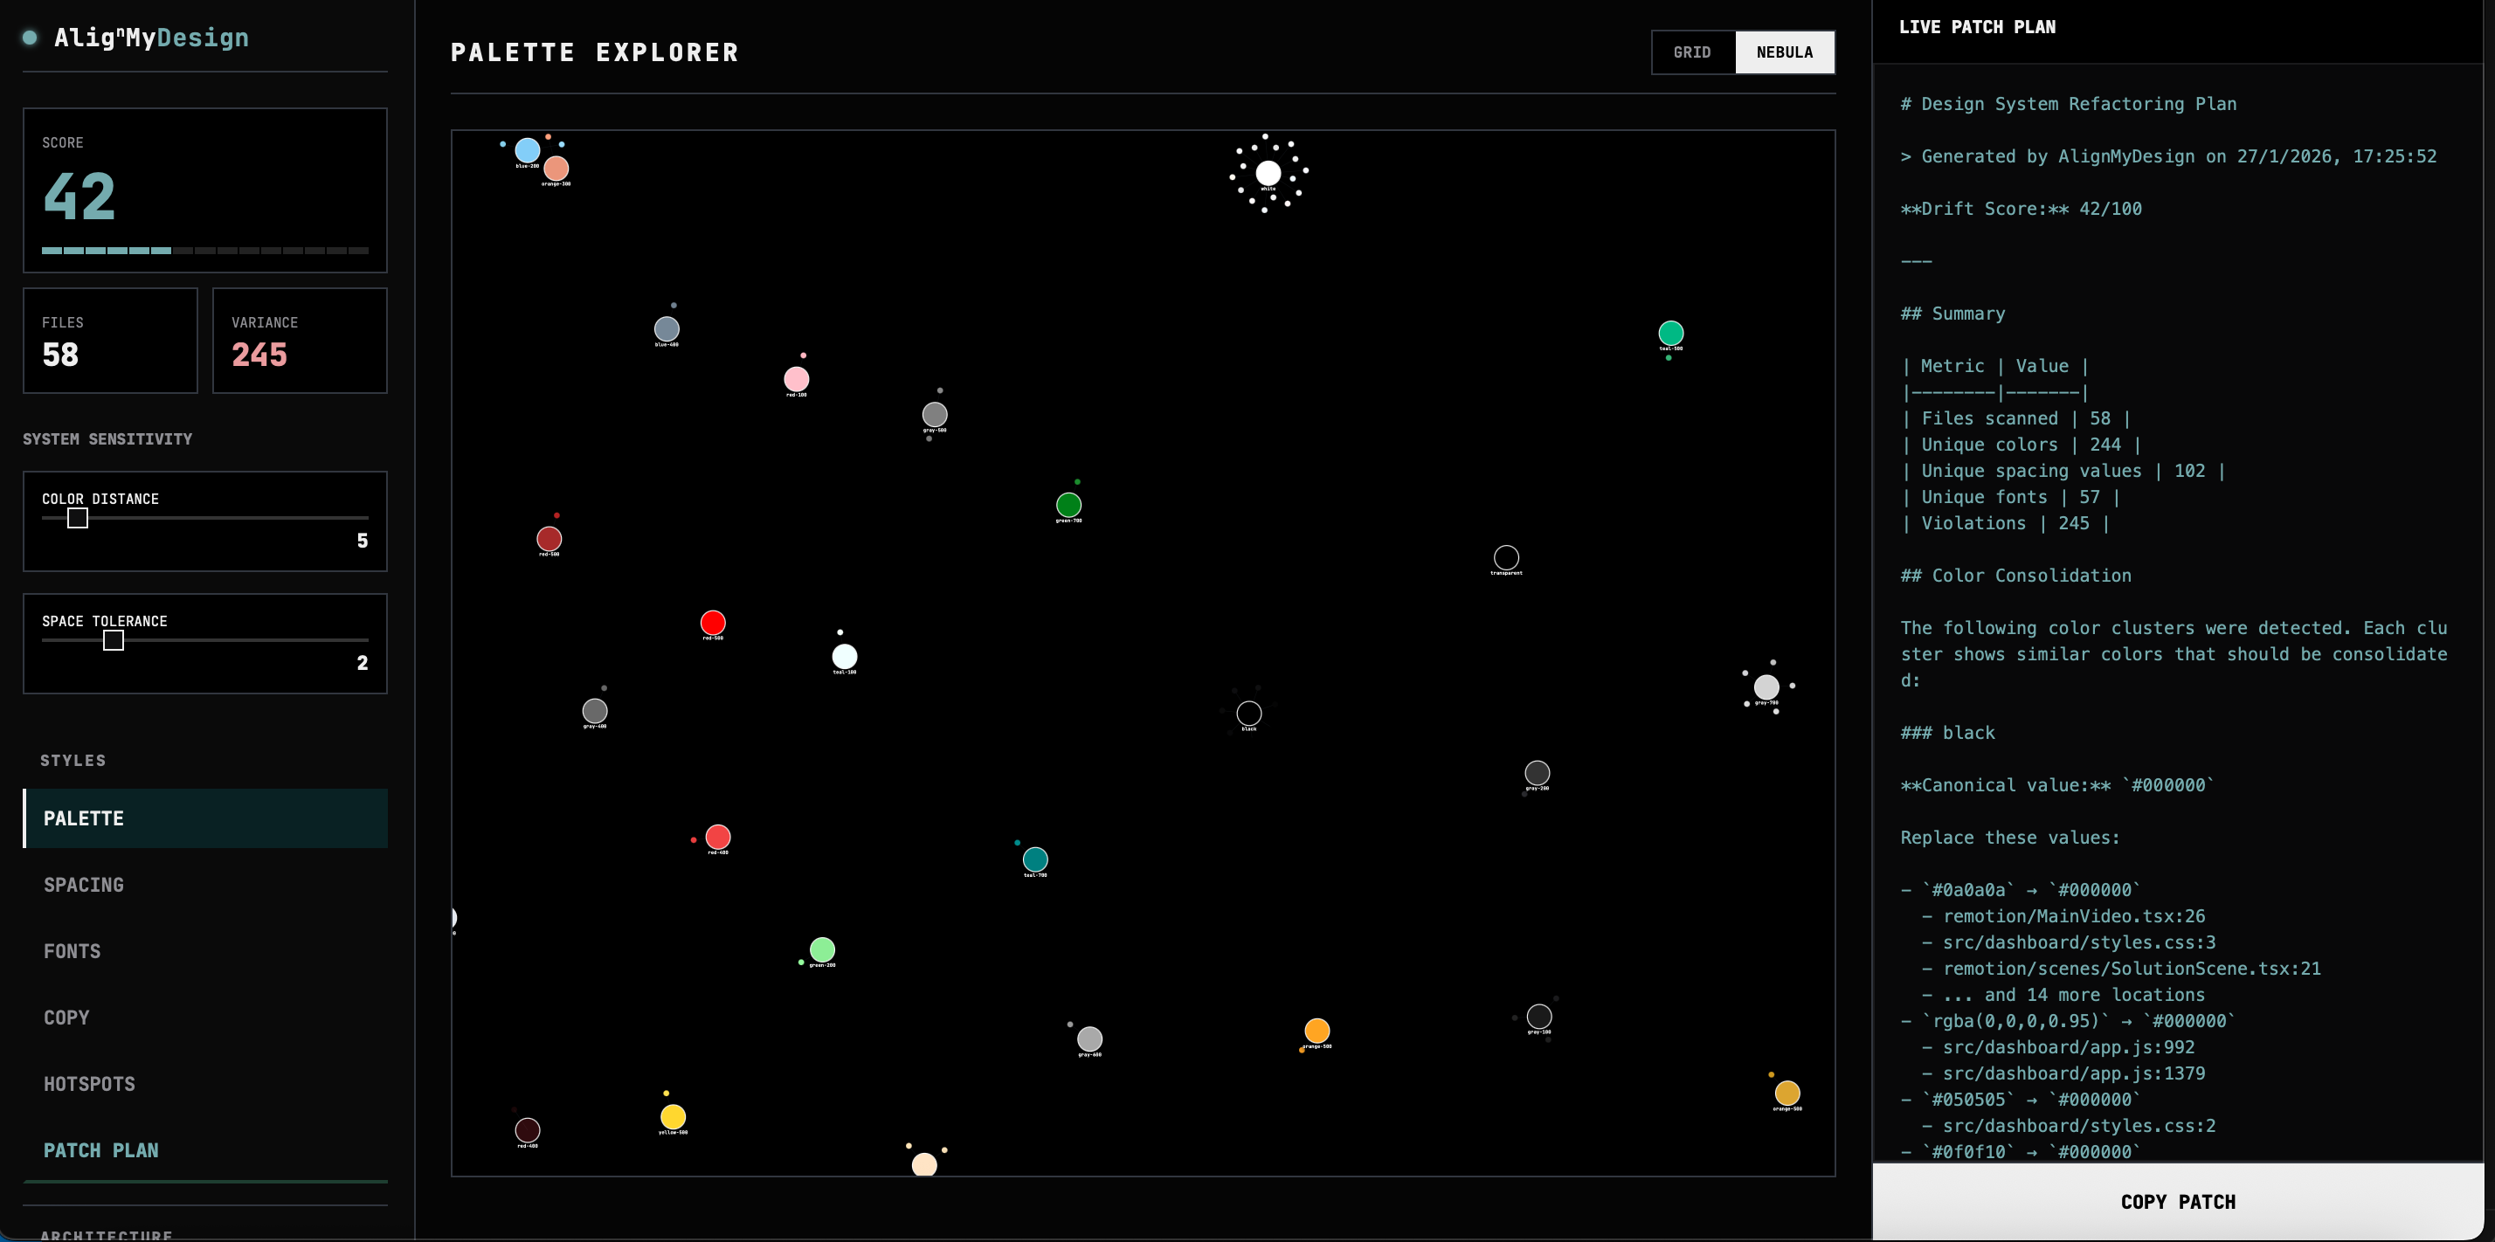The width and height of the screenshot is (2495, 1242).
Task: Click the COPY PATCH button
Action: coord(2178,1201)
